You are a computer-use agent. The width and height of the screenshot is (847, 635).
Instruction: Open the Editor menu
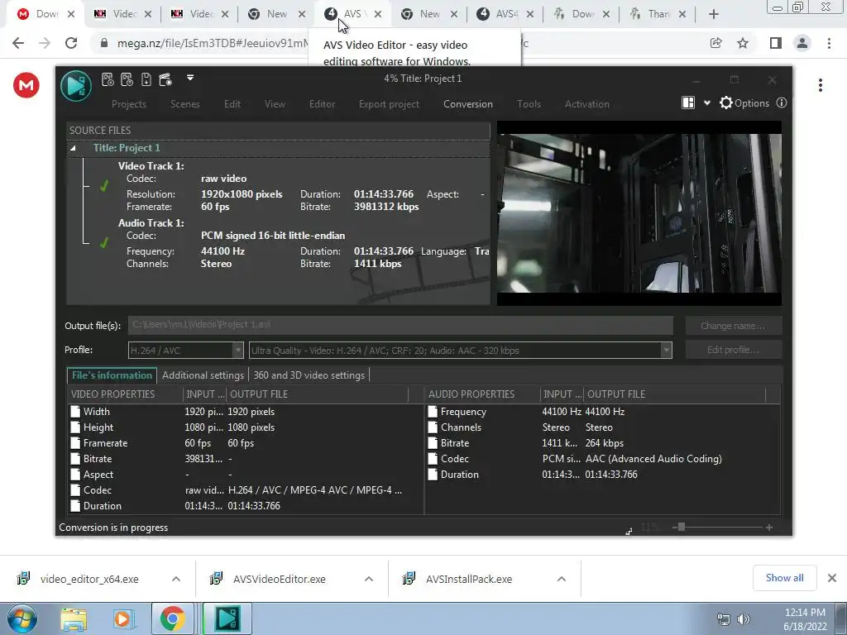tap(322, 104)
